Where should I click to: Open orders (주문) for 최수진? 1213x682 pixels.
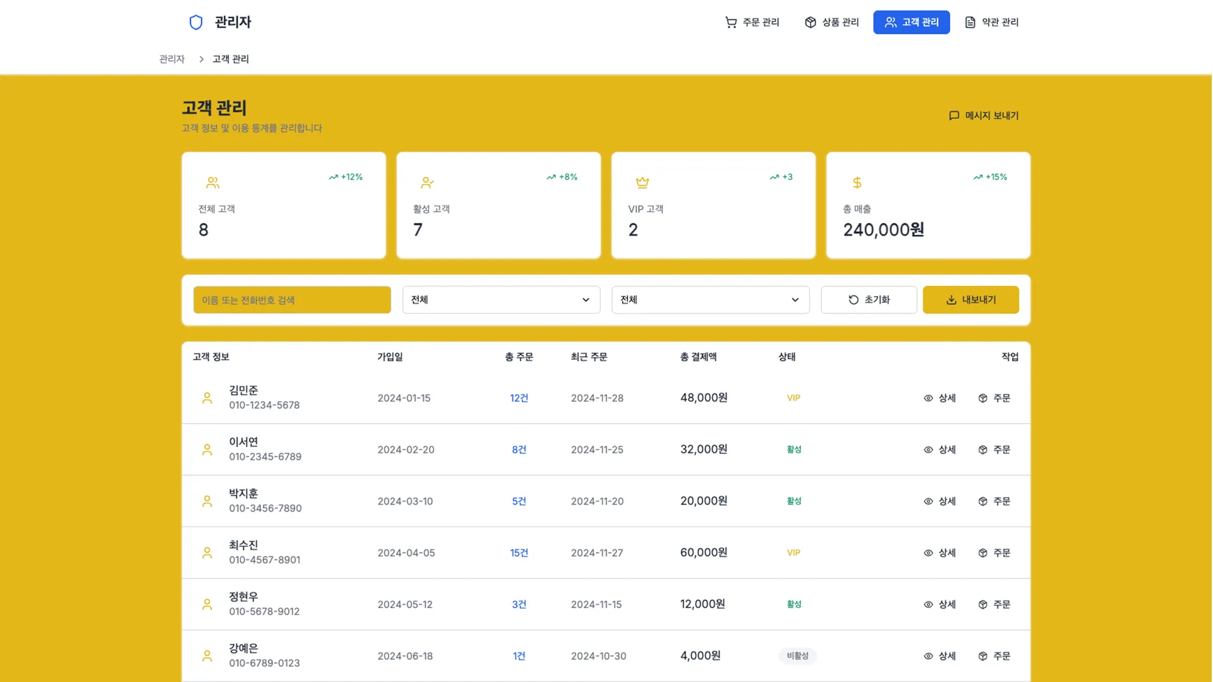click(994, 553)
